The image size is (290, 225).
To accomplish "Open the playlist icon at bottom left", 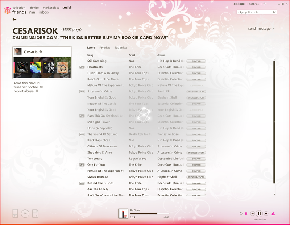I will tap(35, 213).
